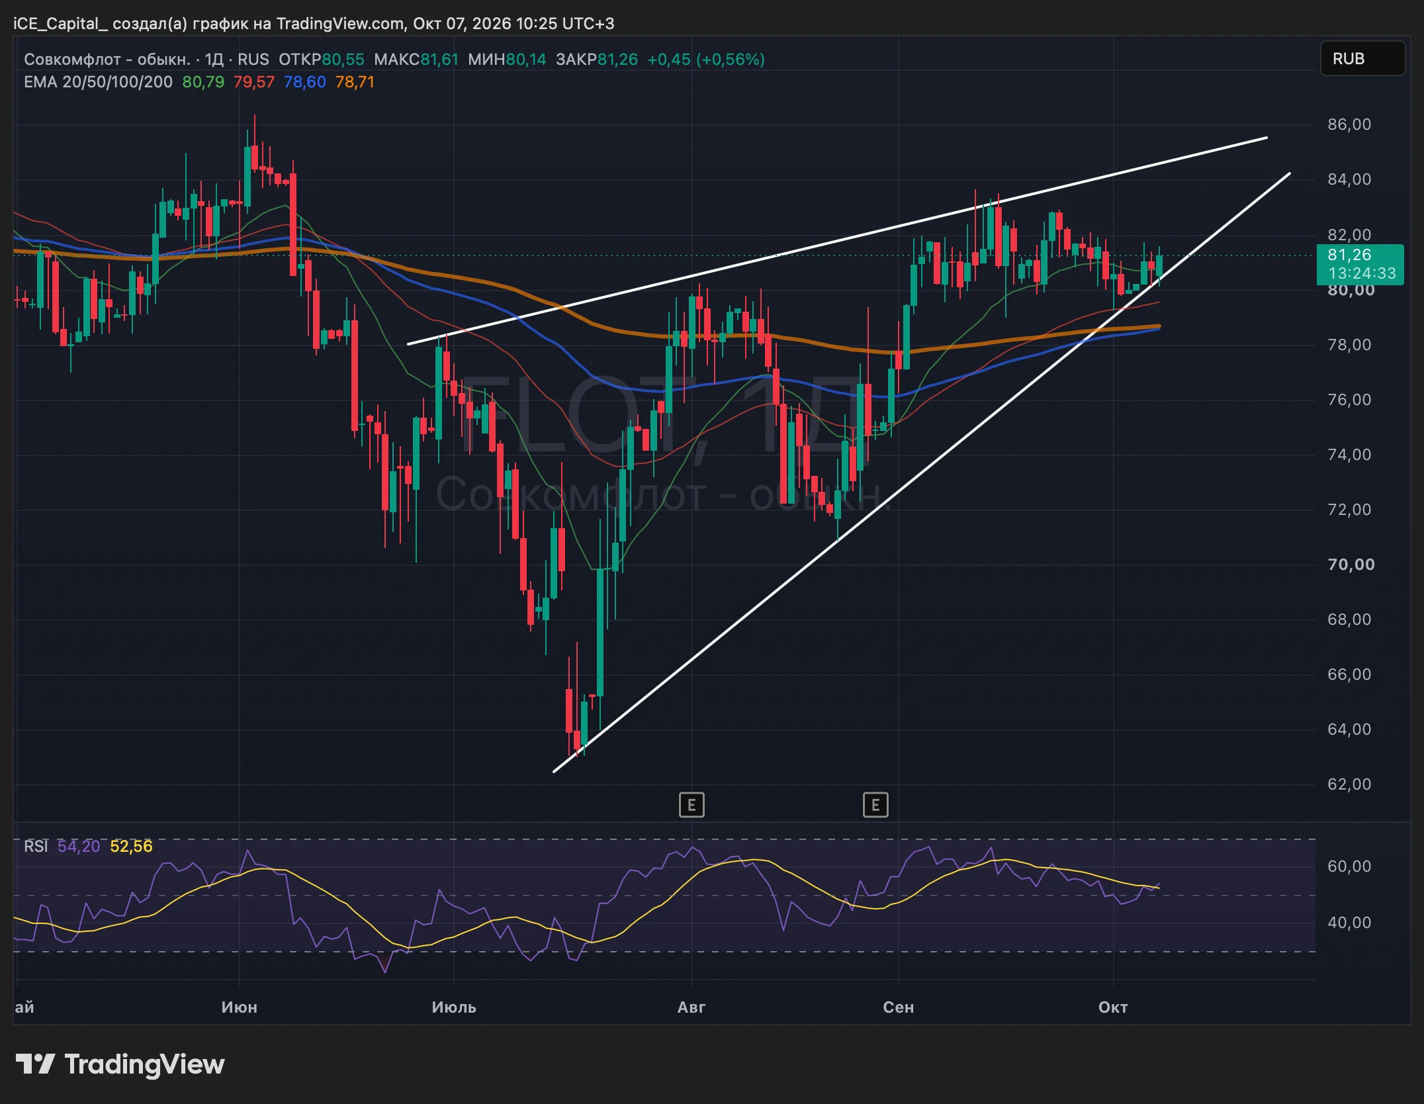Click the lower white rising trendline
Screen dimensions: 1424x1104
[921, 473]
